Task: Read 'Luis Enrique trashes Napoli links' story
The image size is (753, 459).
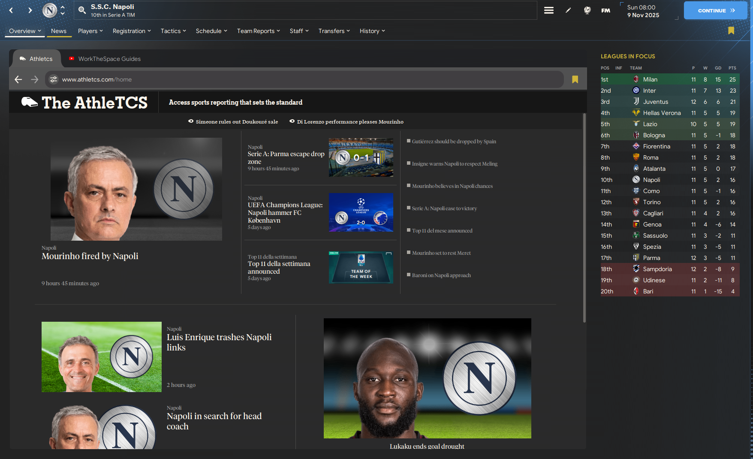Action: [x=219, y=342]
